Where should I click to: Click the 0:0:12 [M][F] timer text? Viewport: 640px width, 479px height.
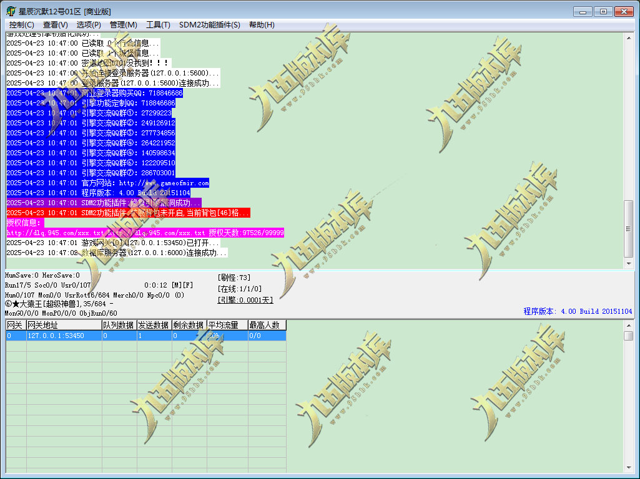169,285
